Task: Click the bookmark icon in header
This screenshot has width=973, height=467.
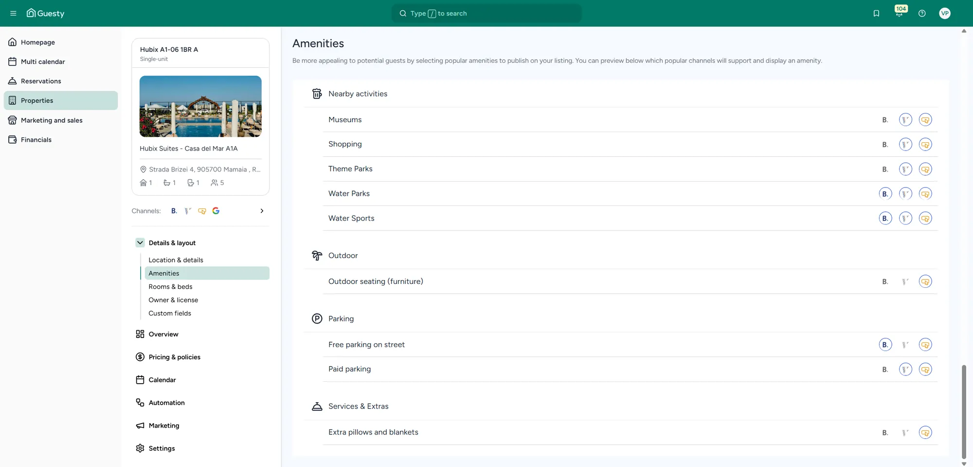Action: coord(876,13)
